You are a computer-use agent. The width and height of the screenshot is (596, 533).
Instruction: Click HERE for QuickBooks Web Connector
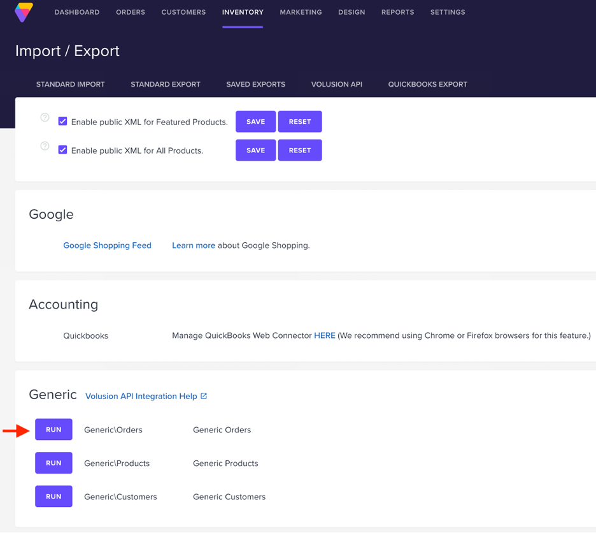325,335
